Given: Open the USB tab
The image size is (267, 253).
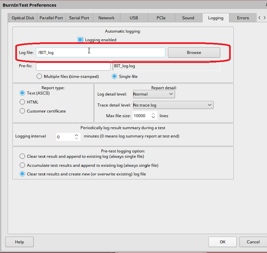Looking at the screenshot, I should coord(134,18).
